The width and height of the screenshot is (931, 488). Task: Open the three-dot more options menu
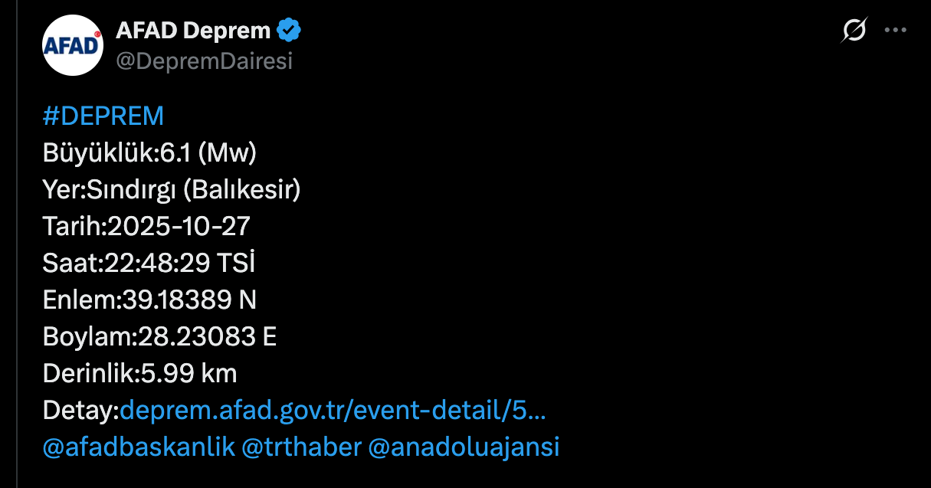coord(895,31)
